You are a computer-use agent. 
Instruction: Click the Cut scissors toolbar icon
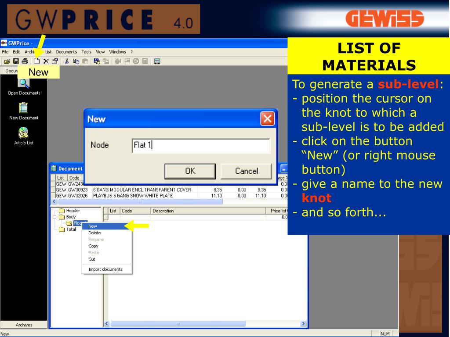click(x=67, y=61)
